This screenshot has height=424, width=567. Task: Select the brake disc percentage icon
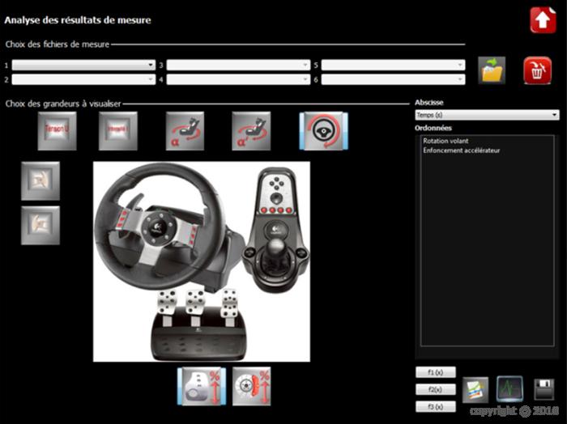252,387
